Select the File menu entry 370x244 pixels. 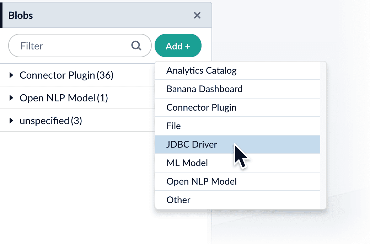pyautogui.click(x=238, y=126)
